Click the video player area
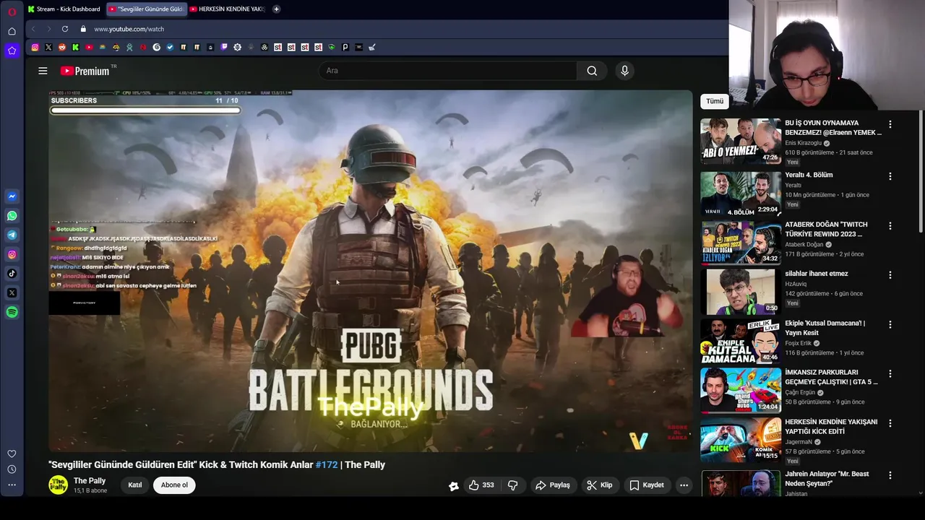The height and width of the screenshot is (520, 925). pos(370,271)
